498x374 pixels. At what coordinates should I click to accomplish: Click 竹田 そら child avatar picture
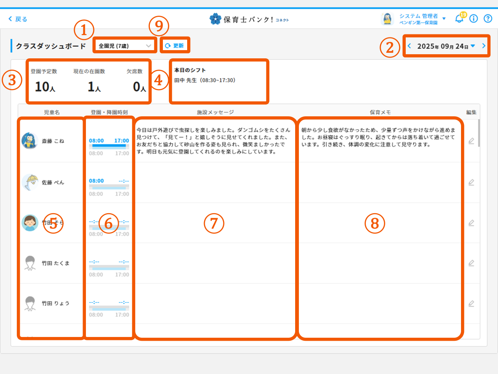point(30,223)
